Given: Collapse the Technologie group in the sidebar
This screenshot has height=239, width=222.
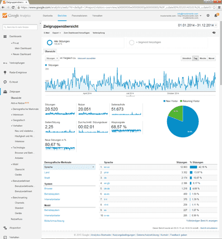Looking at the screenshot, I should (18, 148).
